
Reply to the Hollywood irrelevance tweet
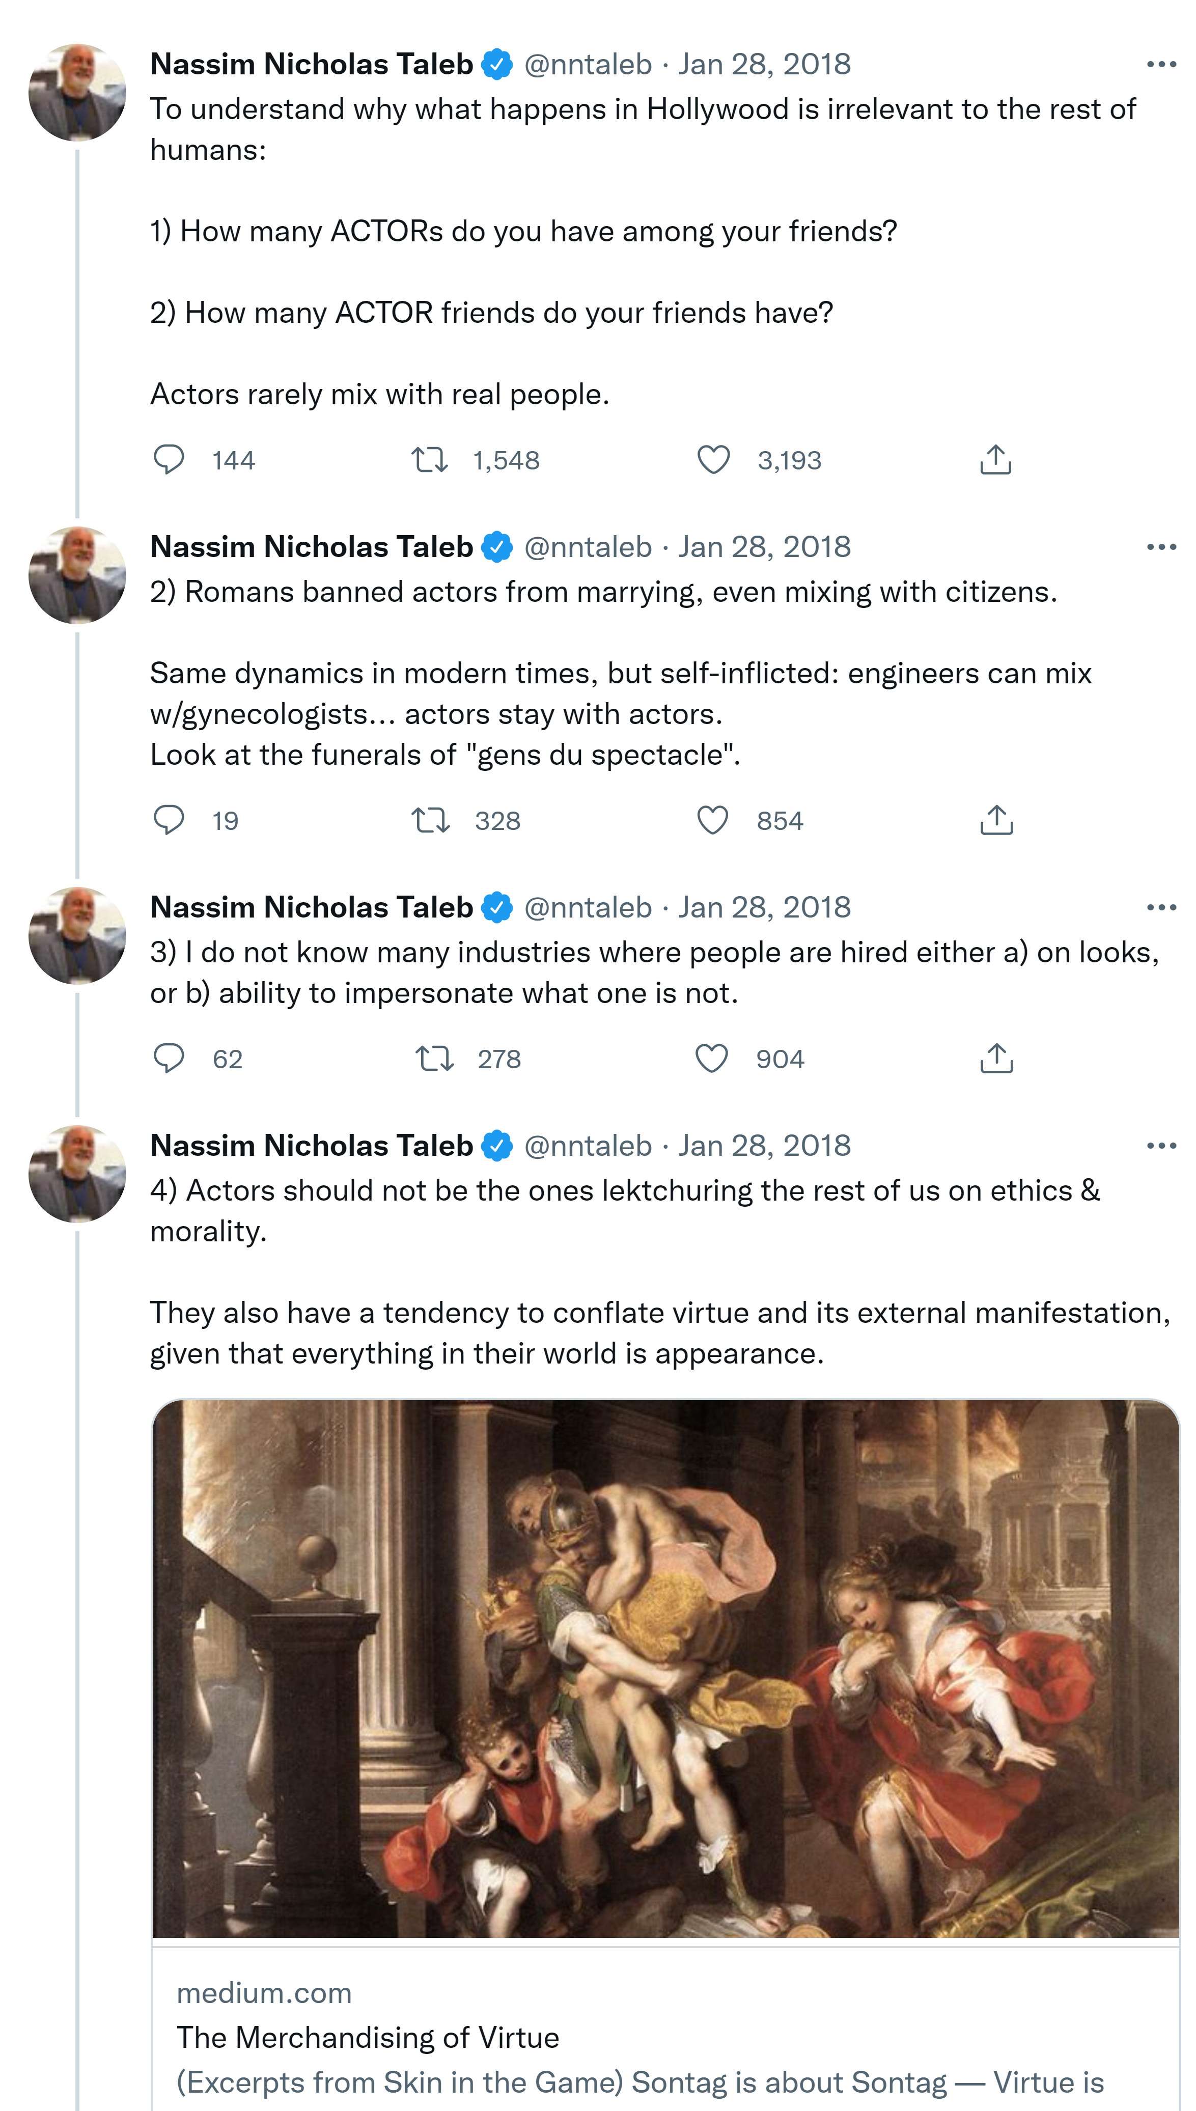pos(169,459)
